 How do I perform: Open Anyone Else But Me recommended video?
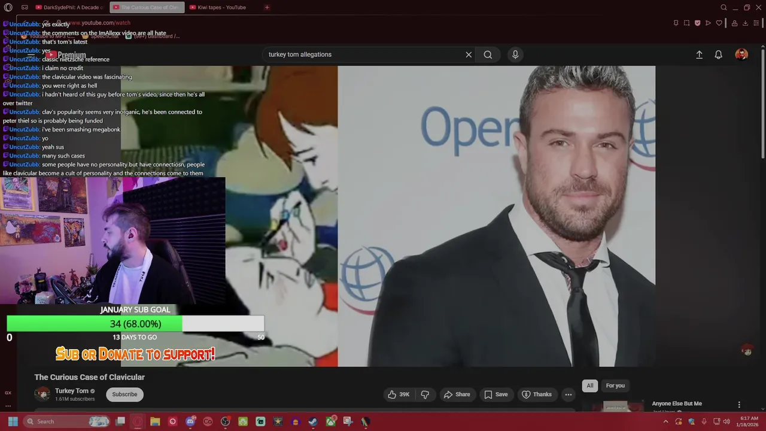pos(677,403)
